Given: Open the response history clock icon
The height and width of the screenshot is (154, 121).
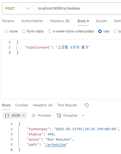Looking at the screenshot, I should click(x=87, y=105).
